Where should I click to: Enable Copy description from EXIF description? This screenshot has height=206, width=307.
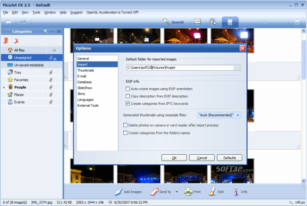[128, 96]
